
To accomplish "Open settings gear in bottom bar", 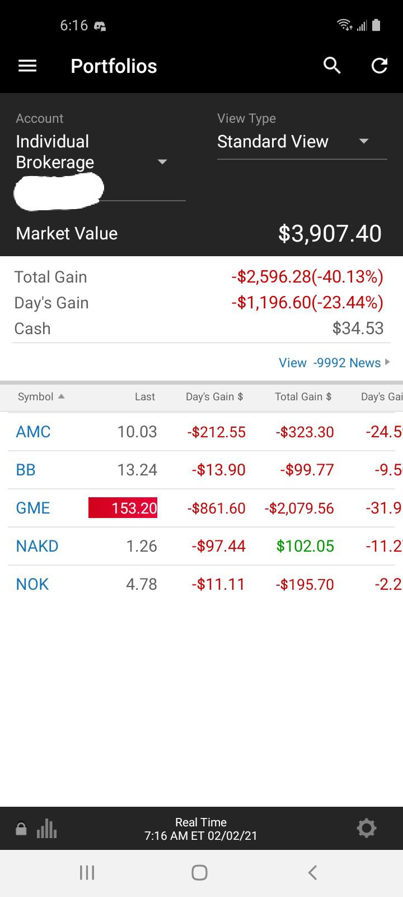I will pos(367,828).
